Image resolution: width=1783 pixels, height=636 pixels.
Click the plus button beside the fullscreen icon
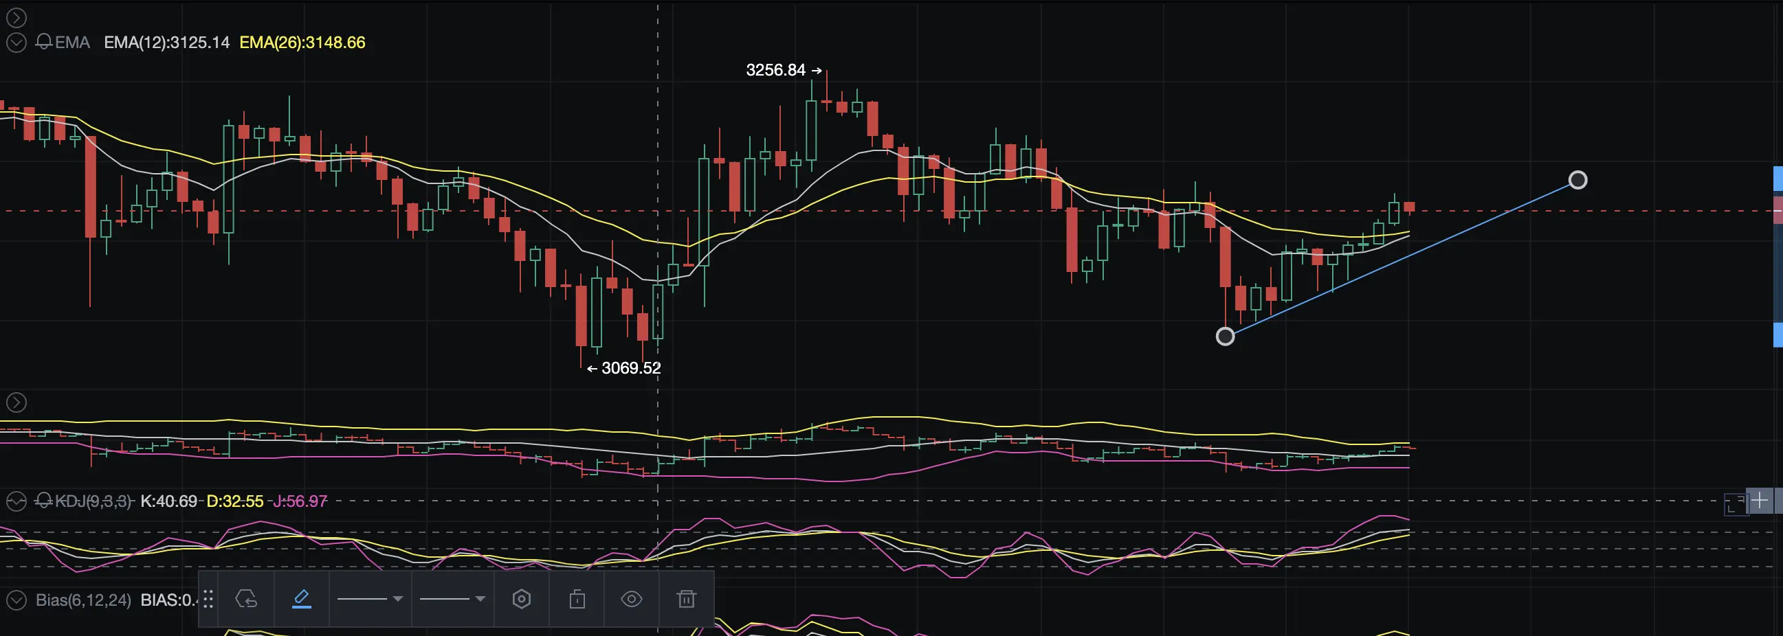tap(1759, 500)
